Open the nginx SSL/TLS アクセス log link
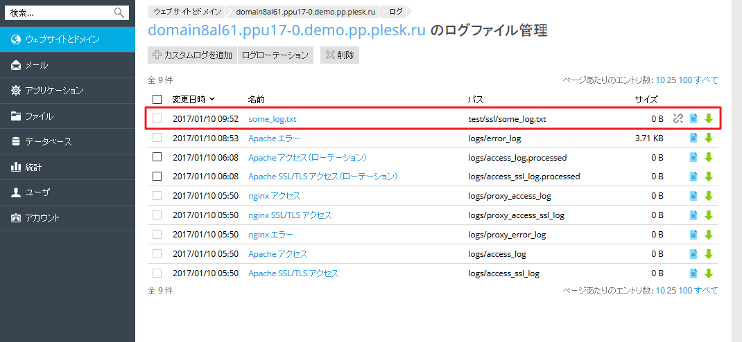 click(x=290, y=215)
